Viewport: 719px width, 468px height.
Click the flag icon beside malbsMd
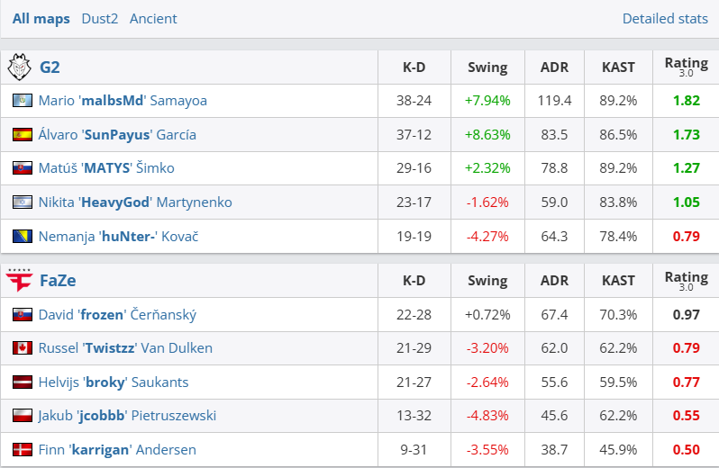tap(23, 101)
